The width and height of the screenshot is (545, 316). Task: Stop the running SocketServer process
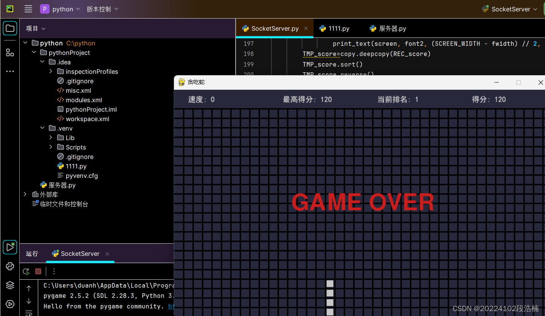[x=38, y=271]
